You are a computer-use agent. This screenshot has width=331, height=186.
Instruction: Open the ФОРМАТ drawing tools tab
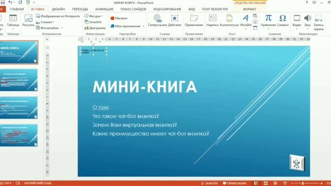click(x=249, y=9)
